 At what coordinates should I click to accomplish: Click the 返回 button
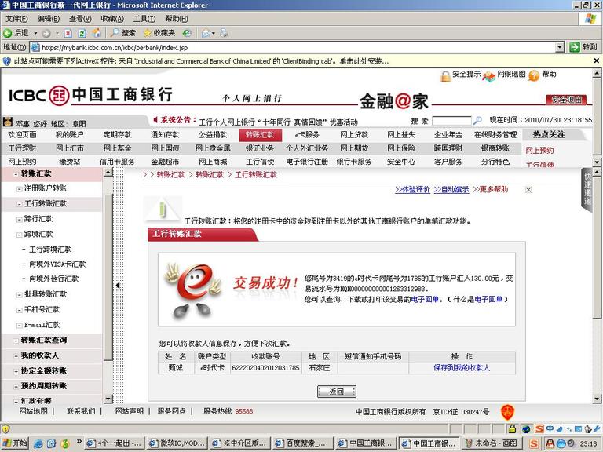(337, 392)
